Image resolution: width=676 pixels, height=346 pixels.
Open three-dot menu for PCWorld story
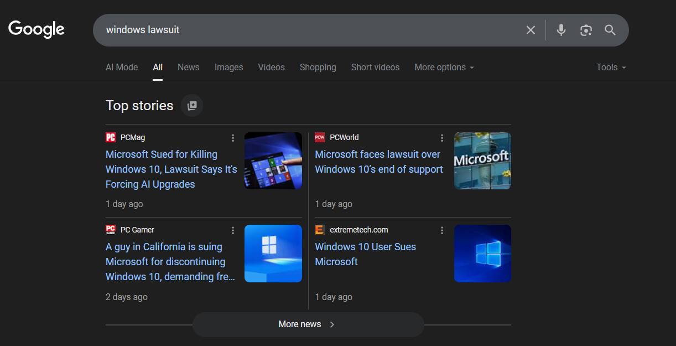coord(442,138)
